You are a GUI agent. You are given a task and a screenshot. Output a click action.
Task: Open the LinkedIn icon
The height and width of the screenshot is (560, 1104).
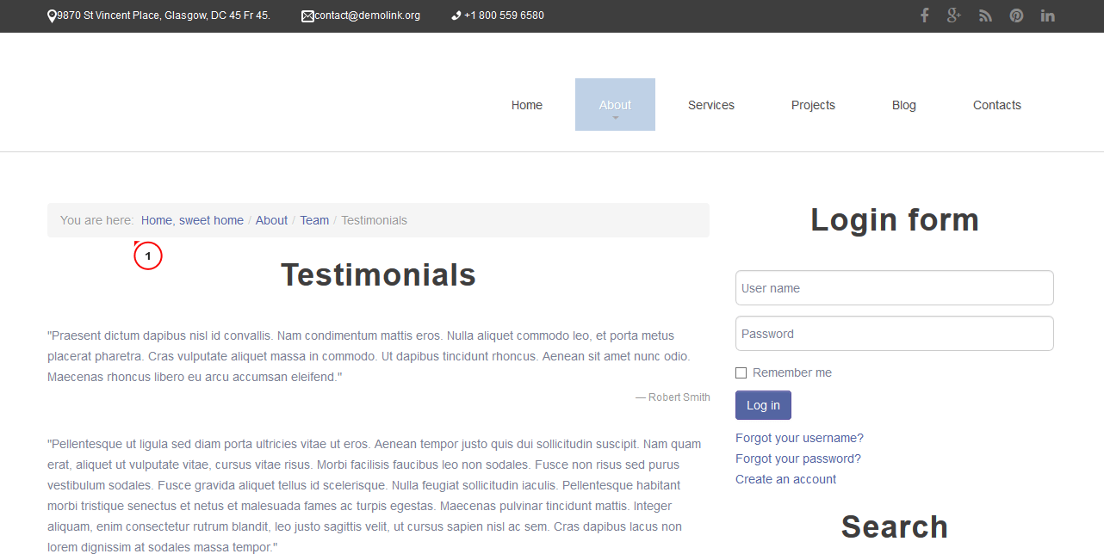(x=1047, y=15)
